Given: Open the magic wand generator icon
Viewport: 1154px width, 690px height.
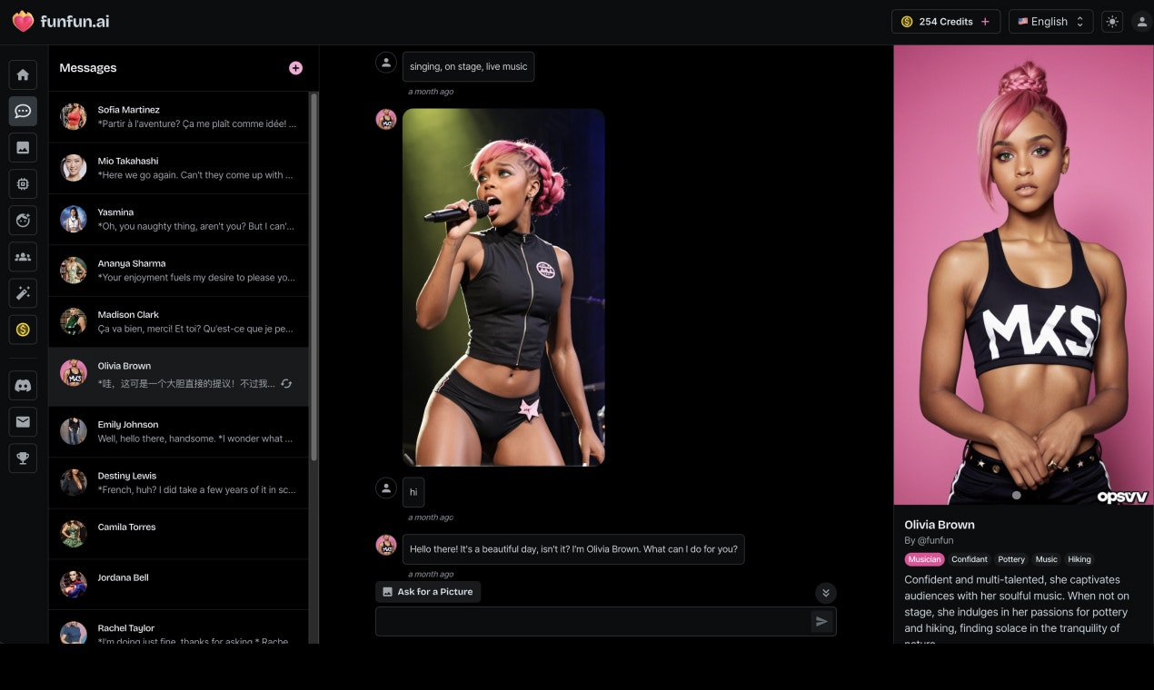Looking at the screenshot, I should [x=23, y=293].
